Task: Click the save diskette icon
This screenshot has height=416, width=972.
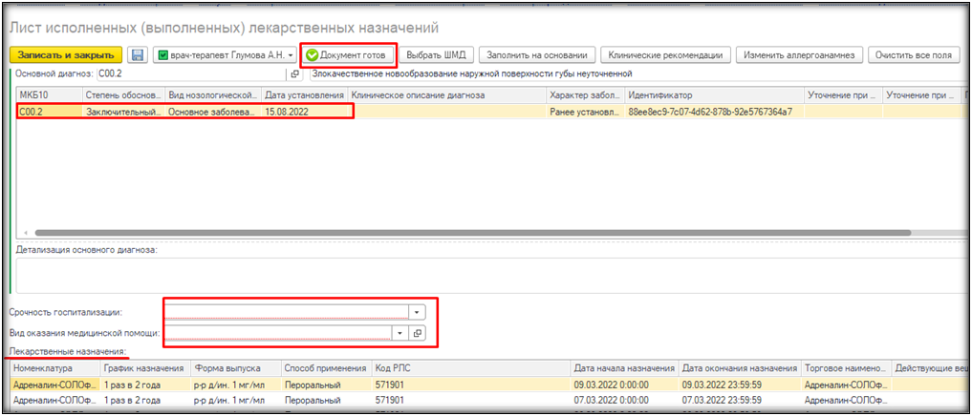Action: (x=138, y=55)
